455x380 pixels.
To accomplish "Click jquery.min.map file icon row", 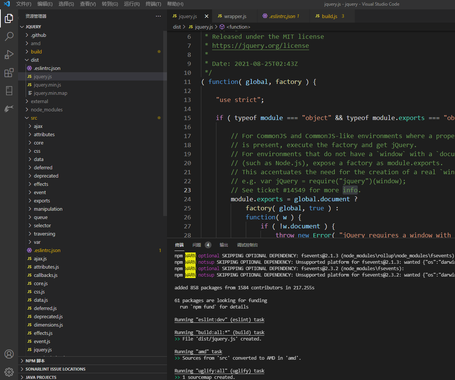I will point(92,93).
